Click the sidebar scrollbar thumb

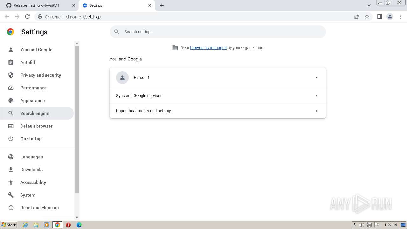click(x=77, y=120)
